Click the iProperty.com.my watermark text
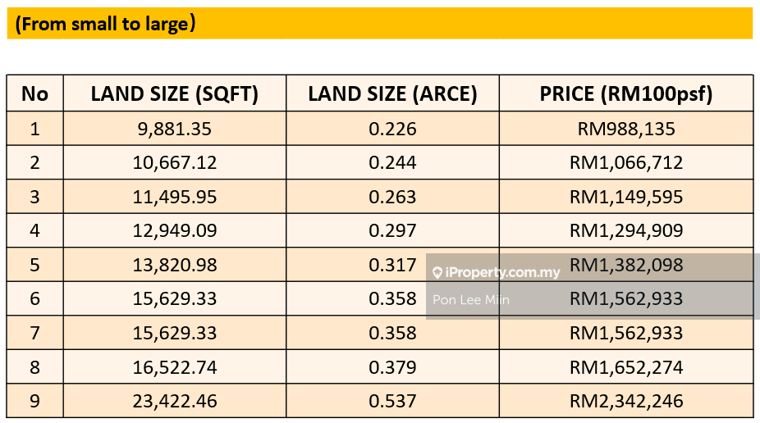Image resolution: width=760 pixels, height=423 pixels. (x=501, y=272)
